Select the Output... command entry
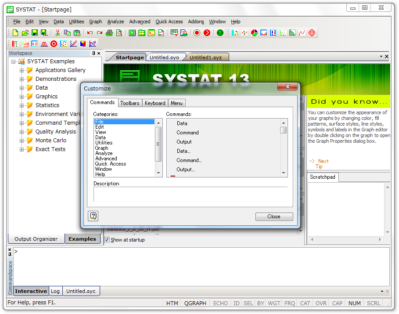The image size is (399, 314). pyautogui.click(x=186, y=170)
